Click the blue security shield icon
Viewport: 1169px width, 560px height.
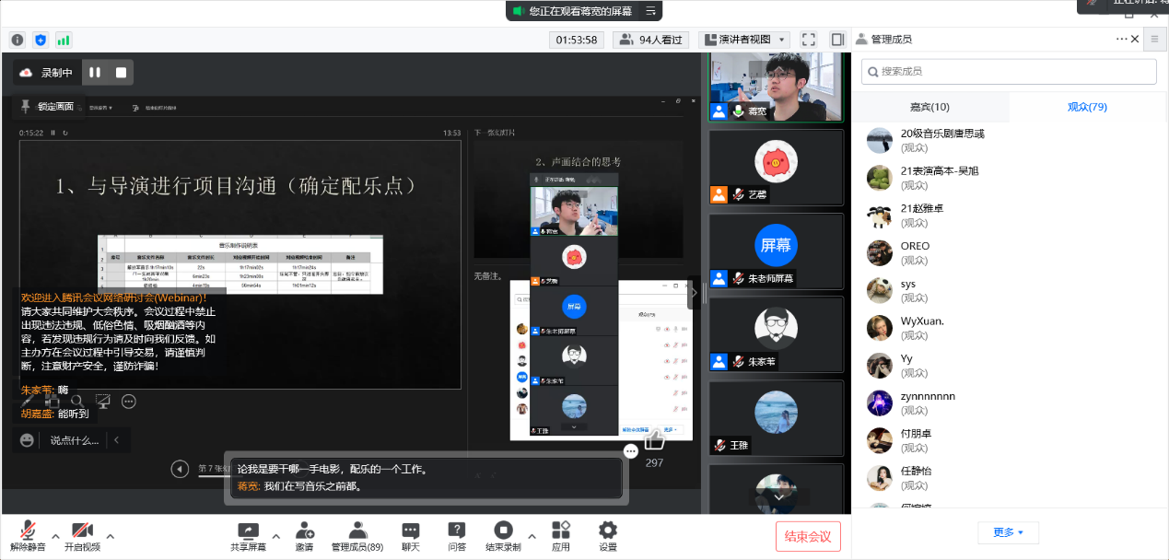pos(41,40)
